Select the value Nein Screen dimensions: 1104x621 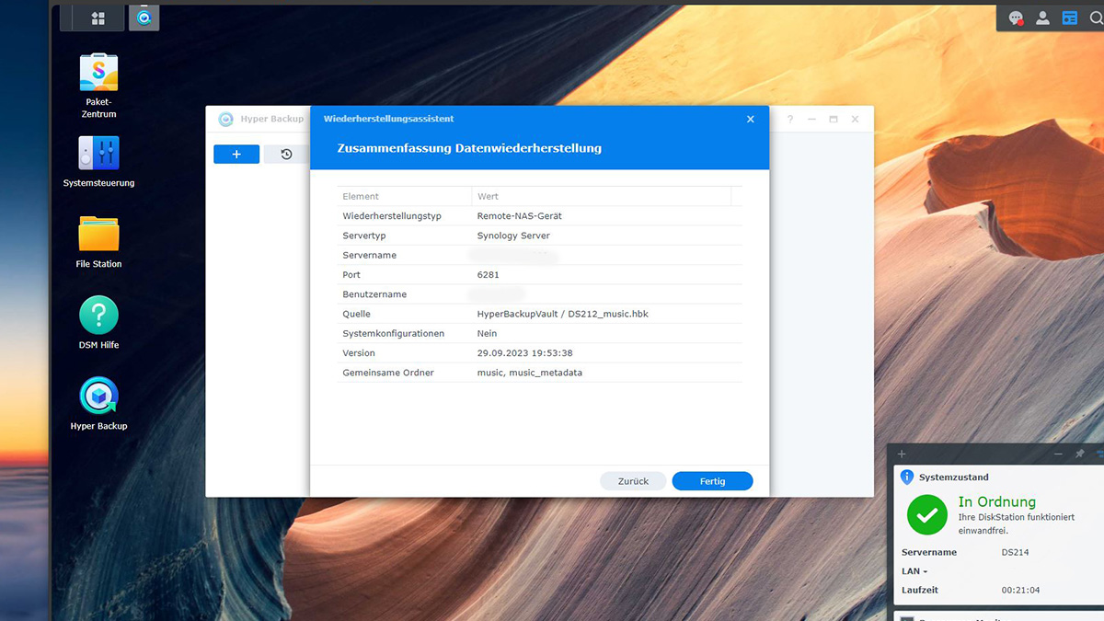pyautogui.click(x=487, y=333)
